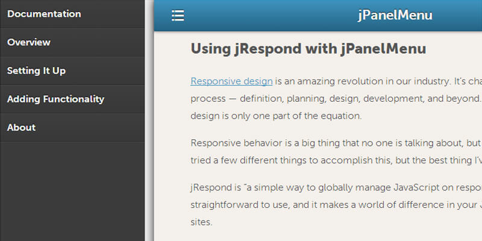This screenshot has width=482, height=241.
Task: Click the hamburger menu icon in header
Action: click(x=178, y=16)
